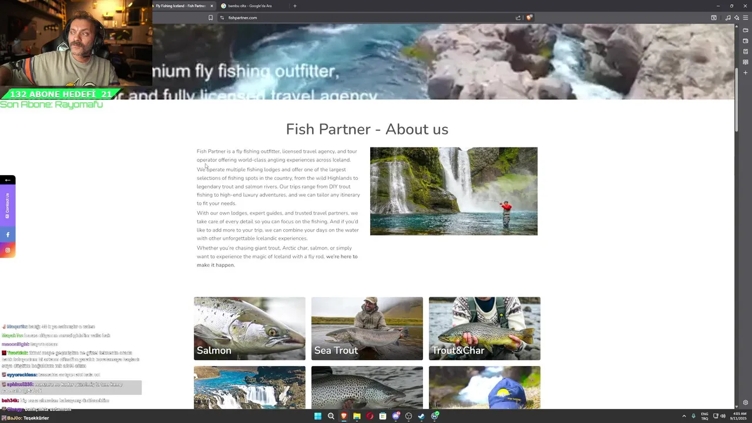The image size is (752, 423).
Task: Open site settings icon left of fishpartner.com
Action: click(x=222, y=18)
